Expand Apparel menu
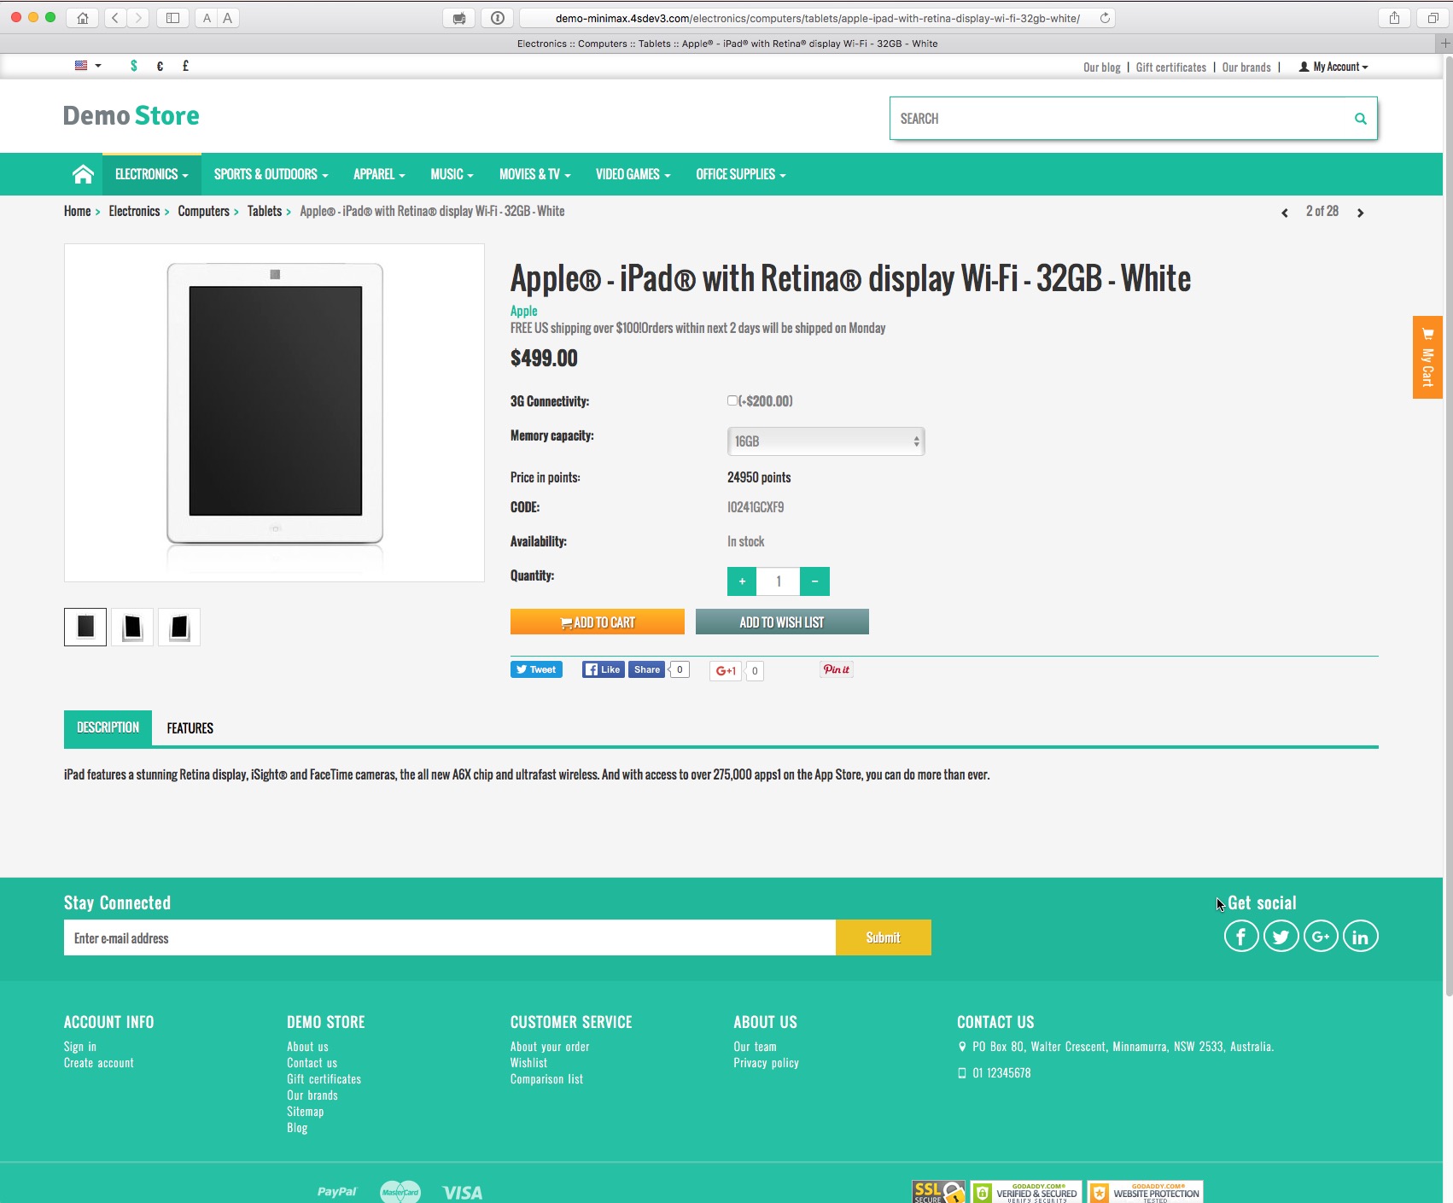This screenshot has height=1203, width=1453. 379,174
